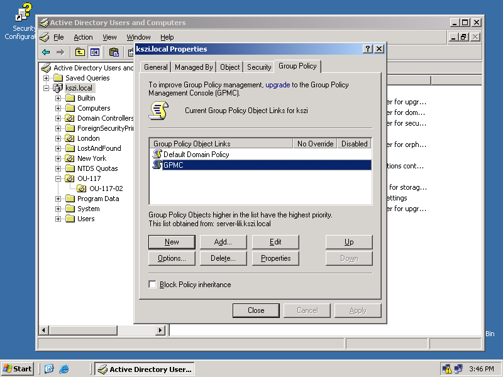Switch to the Security tab
Screen dimensions: 503x377
click(259, 67)
